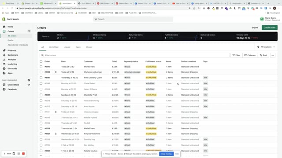
Task: Tick the checkbox for order #1137
Action: tap(41, 134)
